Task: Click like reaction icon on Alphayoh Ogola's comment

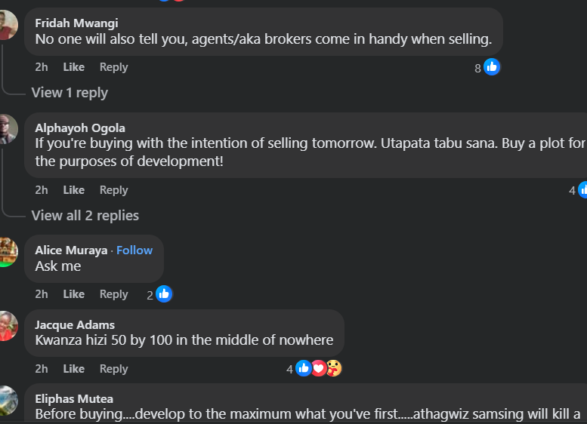Action: pos(583,190)
